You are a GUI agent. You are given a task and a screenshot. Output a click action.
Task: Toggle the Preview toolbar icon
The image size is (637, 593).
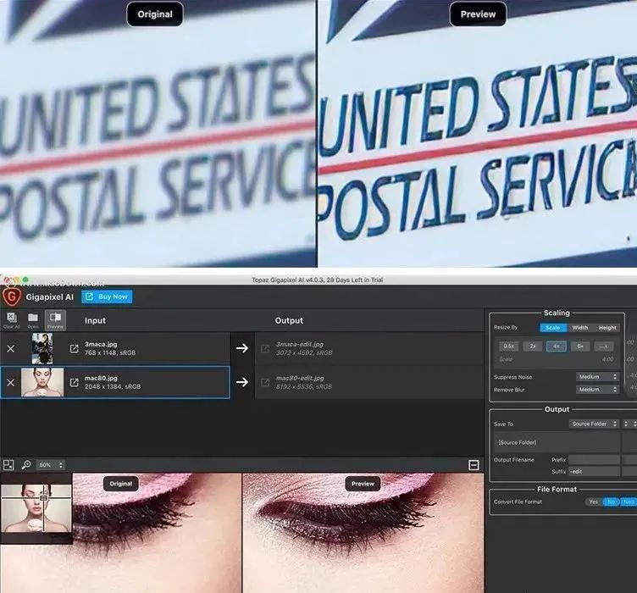(x=55, y=319)
